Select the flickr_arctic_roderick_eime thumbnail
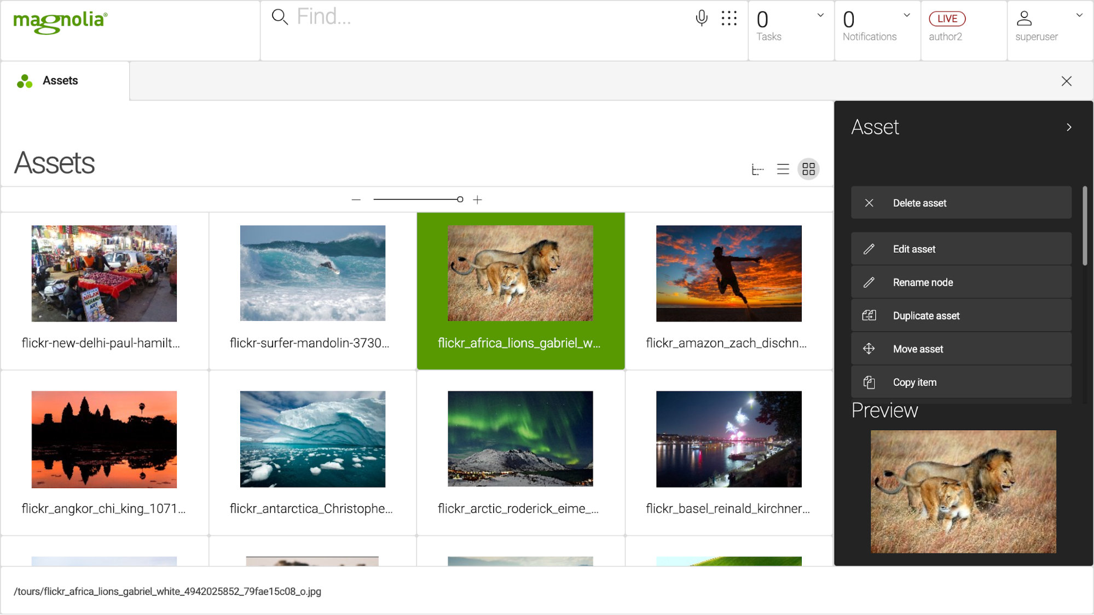Image resolution: width=1094 pixels, height=615 pixels. [519, 439]
